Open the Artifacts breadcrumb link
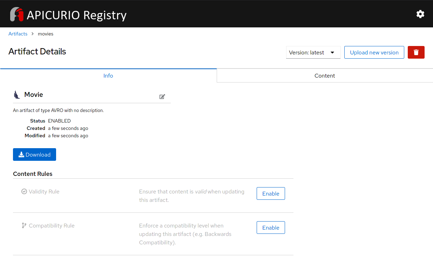 pyautogui.click(x=18, y=34)
